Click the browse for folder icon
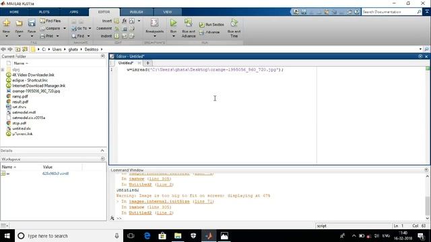The image size is (431, 242). (x=25, y=49)
